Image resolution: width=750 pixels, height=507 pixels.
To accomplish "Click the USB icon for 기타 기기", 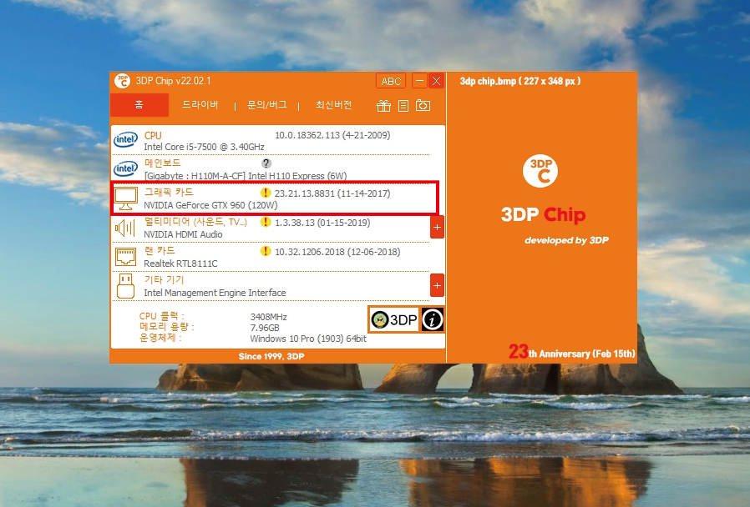I will click(126, 286).
